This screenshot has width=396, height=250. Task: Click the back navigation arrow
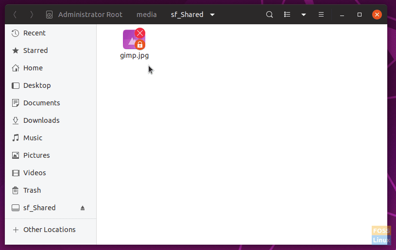point(15,15)
